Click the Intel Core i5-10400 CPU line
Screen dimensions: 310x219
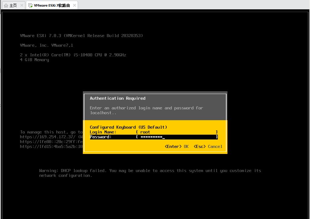coord(73,55)
